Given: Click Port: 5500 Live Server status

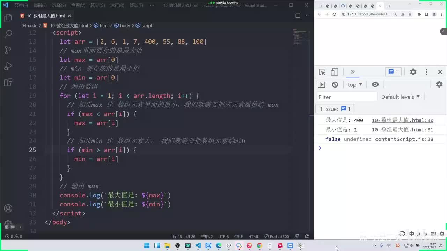Looking at the screenshot, I should click(x=277, y=236).
